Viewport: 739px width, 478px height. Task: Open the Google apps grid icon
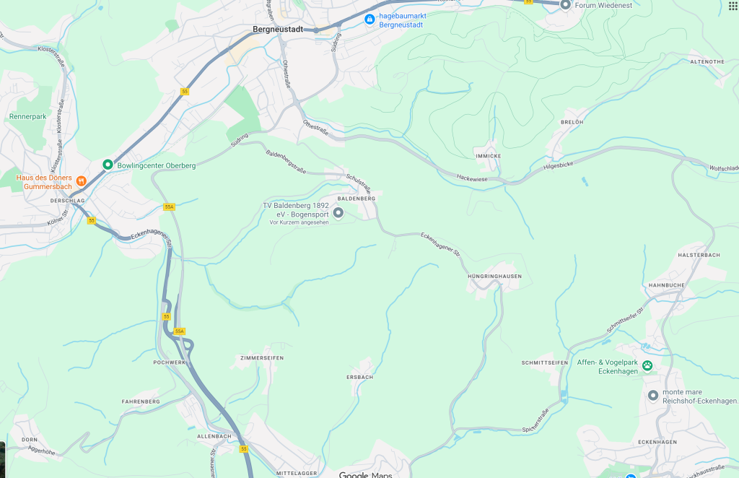(x=733, y=5)
